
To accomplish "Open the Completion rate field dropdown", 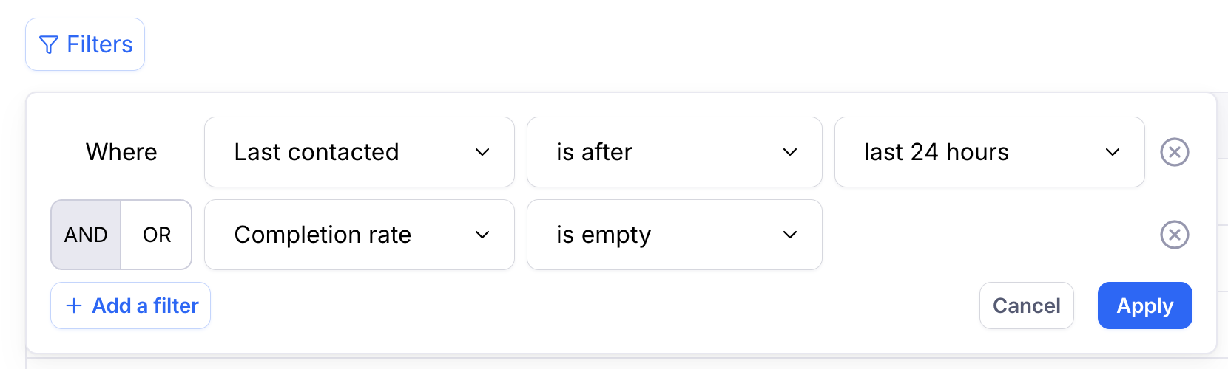I will tap(360, 235).
